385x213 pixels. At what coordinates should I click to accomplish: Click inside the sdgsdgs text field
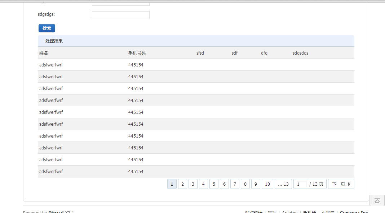[120, 15]
